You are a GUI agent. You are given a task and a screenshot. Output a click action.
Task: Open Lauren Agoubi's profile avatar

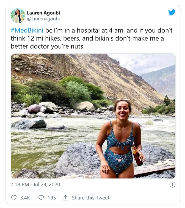coord(18,15)
